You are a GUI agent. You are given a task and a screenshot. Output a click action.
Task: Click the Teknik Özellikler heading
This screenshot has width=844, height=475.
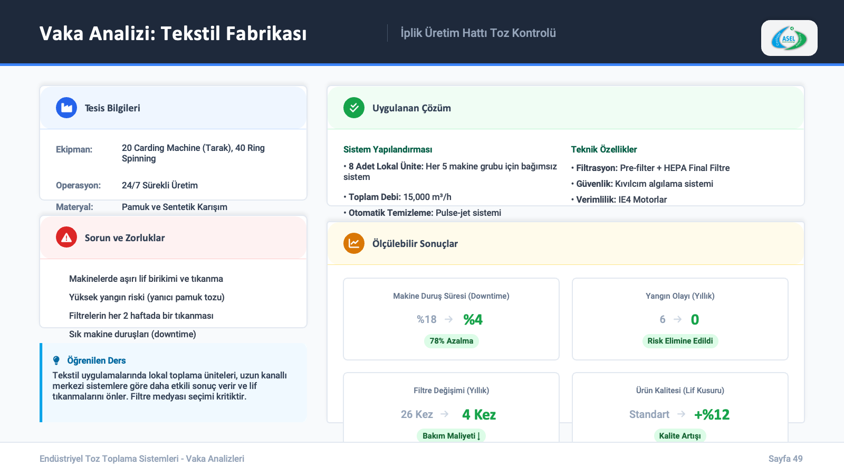604,149
